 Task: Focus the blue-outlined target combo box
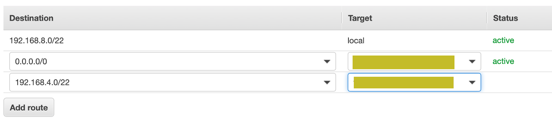click(414, 83)
